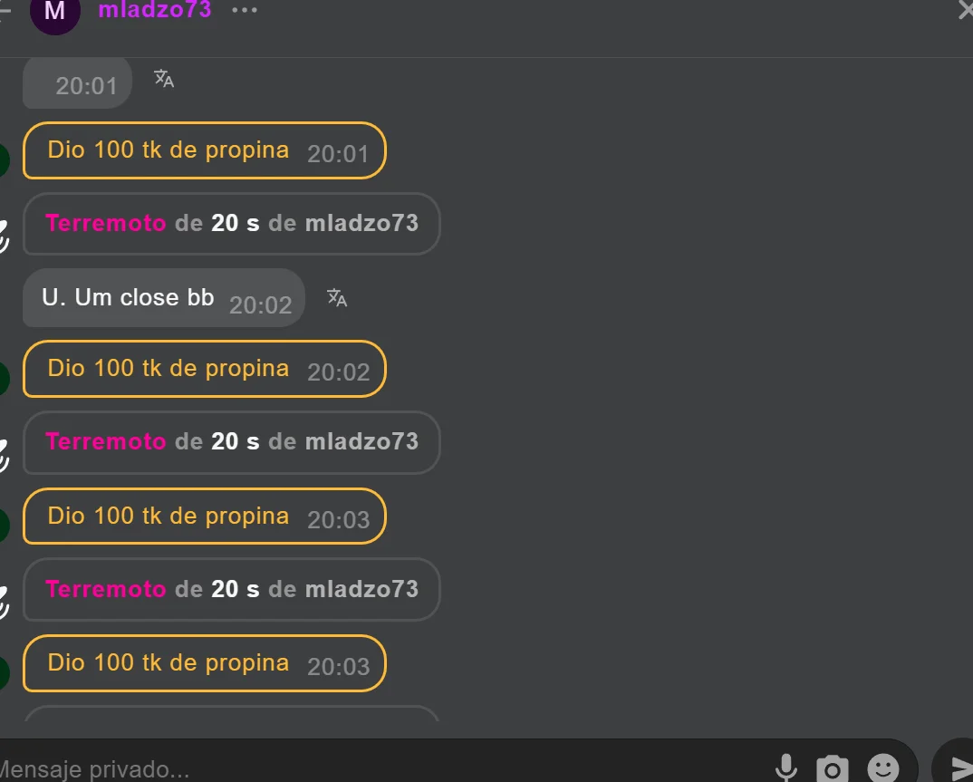Close the private chat with the X
This screenshot has width=973, height=782.
[966, 10]
